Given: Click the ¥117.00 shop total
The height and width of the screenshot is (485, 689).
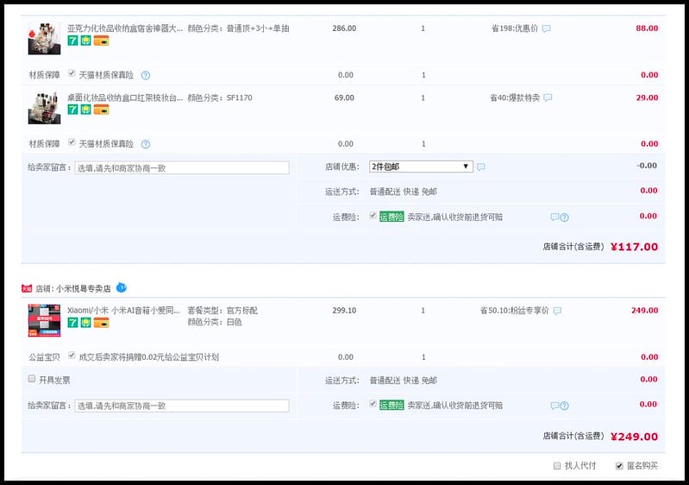Looking at the screenshot, I should (634, 247).
